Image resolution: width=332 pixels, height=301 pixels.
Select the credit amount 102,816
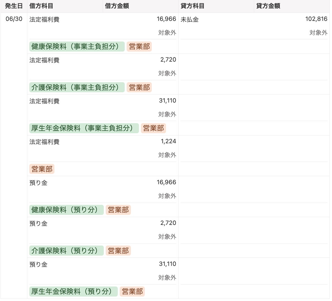(x=316, y=19)
